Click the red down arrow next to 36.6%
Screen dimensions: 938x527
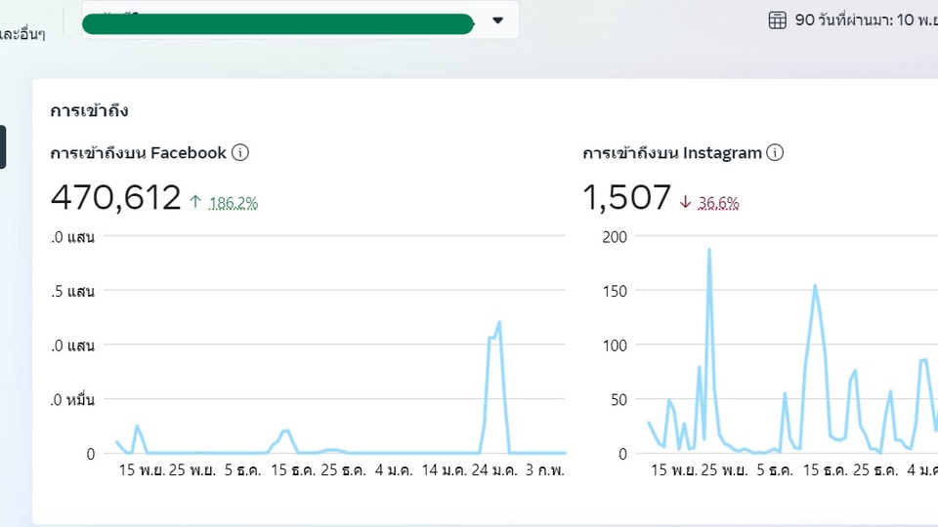pyautogui.click(x=685, y=202)
